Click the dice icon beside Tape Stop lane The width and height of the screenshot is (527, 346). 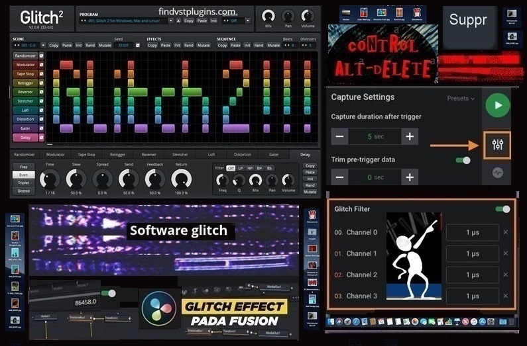click(41, 73)
